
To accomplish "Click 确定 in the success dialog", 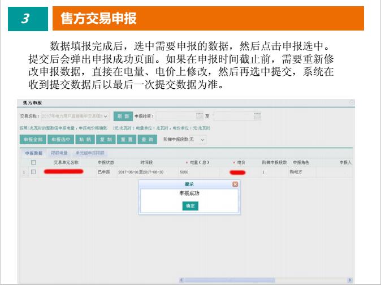I will click(x=190, y=206).
